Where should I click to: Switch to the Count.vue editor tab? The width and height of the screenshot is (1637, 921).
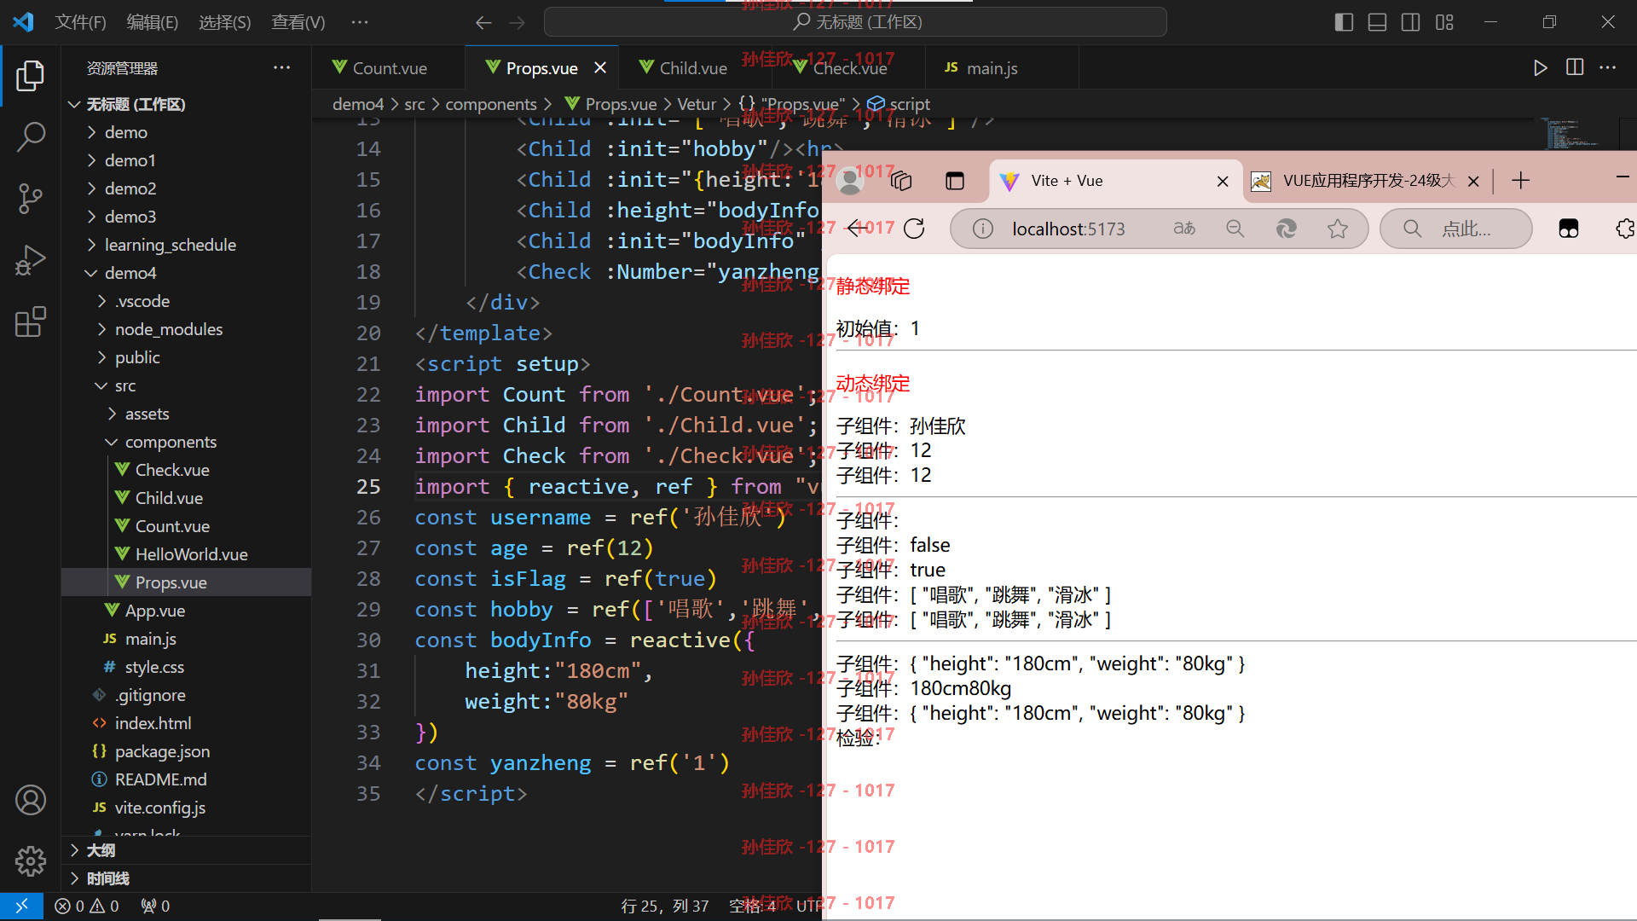[389, 68]
